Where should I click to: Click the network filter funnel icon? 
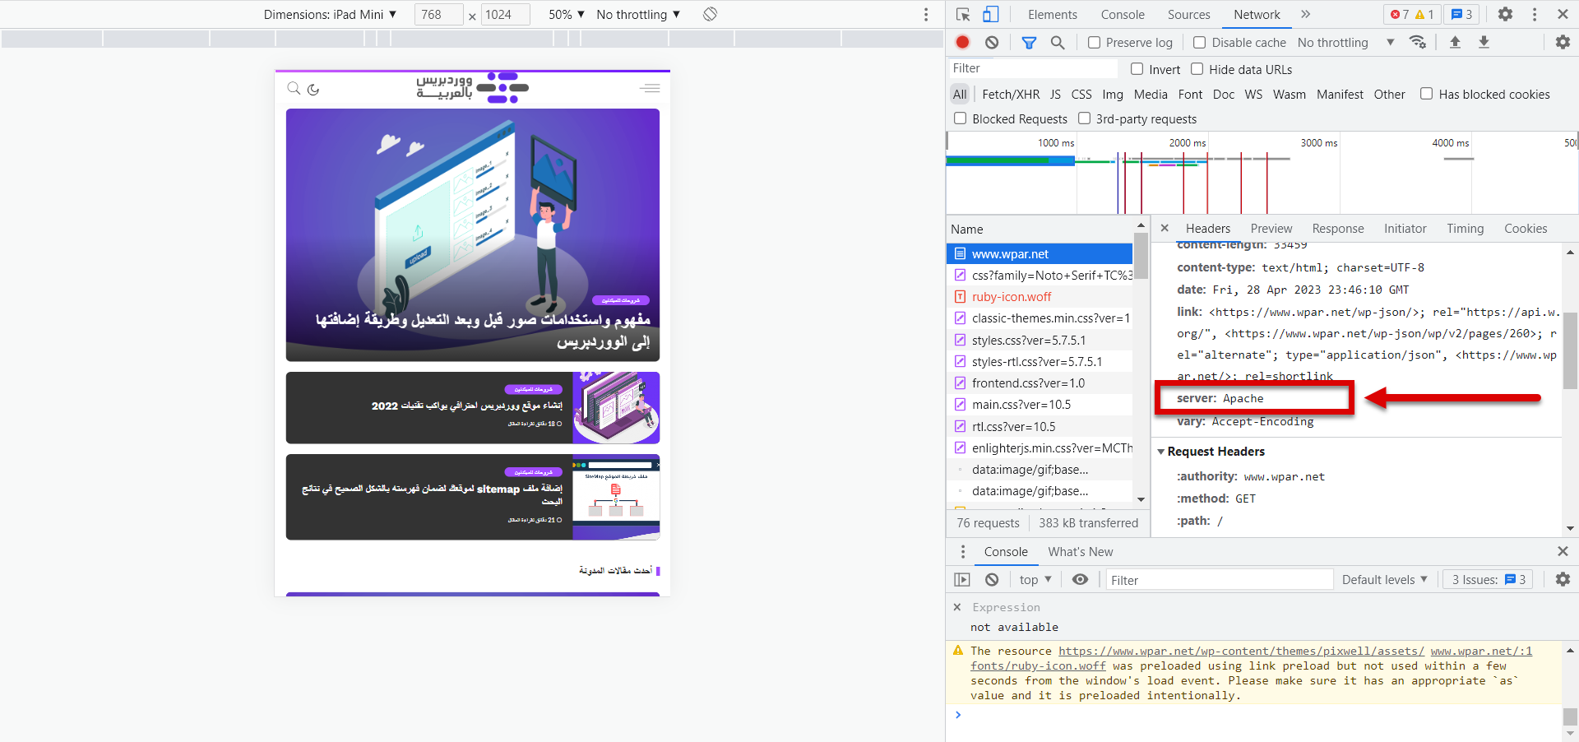(1029, 42)
